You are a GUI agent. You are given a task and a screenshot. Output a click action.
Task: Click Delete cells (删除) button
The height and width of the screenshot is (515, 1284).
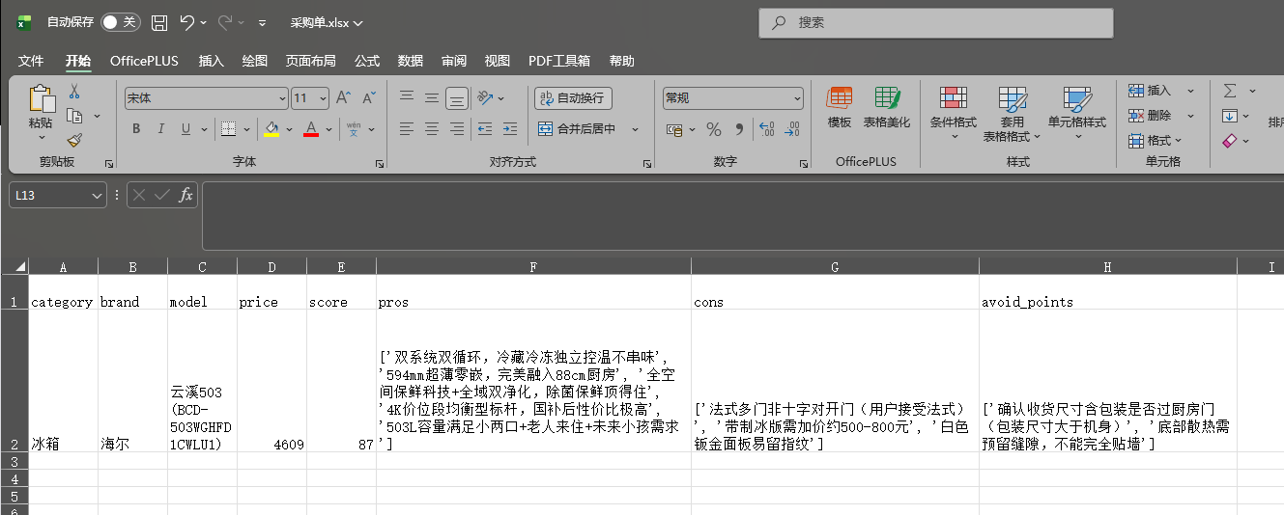(x=1150, y=116)
